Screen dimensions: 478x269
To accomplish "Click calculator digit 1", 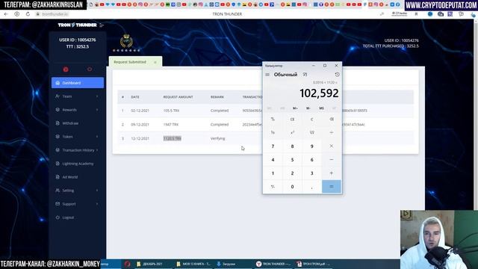I will [273, 173].
